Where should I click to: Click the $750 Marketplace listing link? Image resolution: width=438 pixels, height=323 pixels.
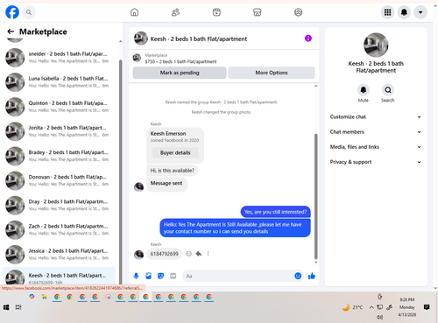(x=180, y=61)
